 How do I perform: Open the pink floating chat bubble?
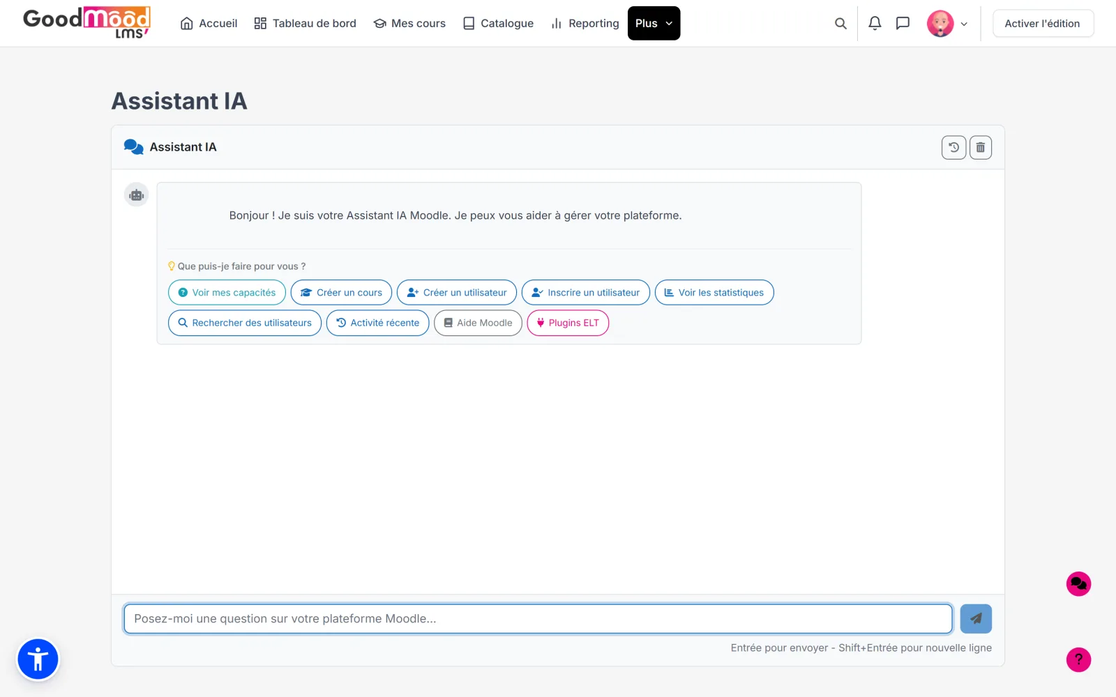pyautogui.click(x=1078, y=584)
